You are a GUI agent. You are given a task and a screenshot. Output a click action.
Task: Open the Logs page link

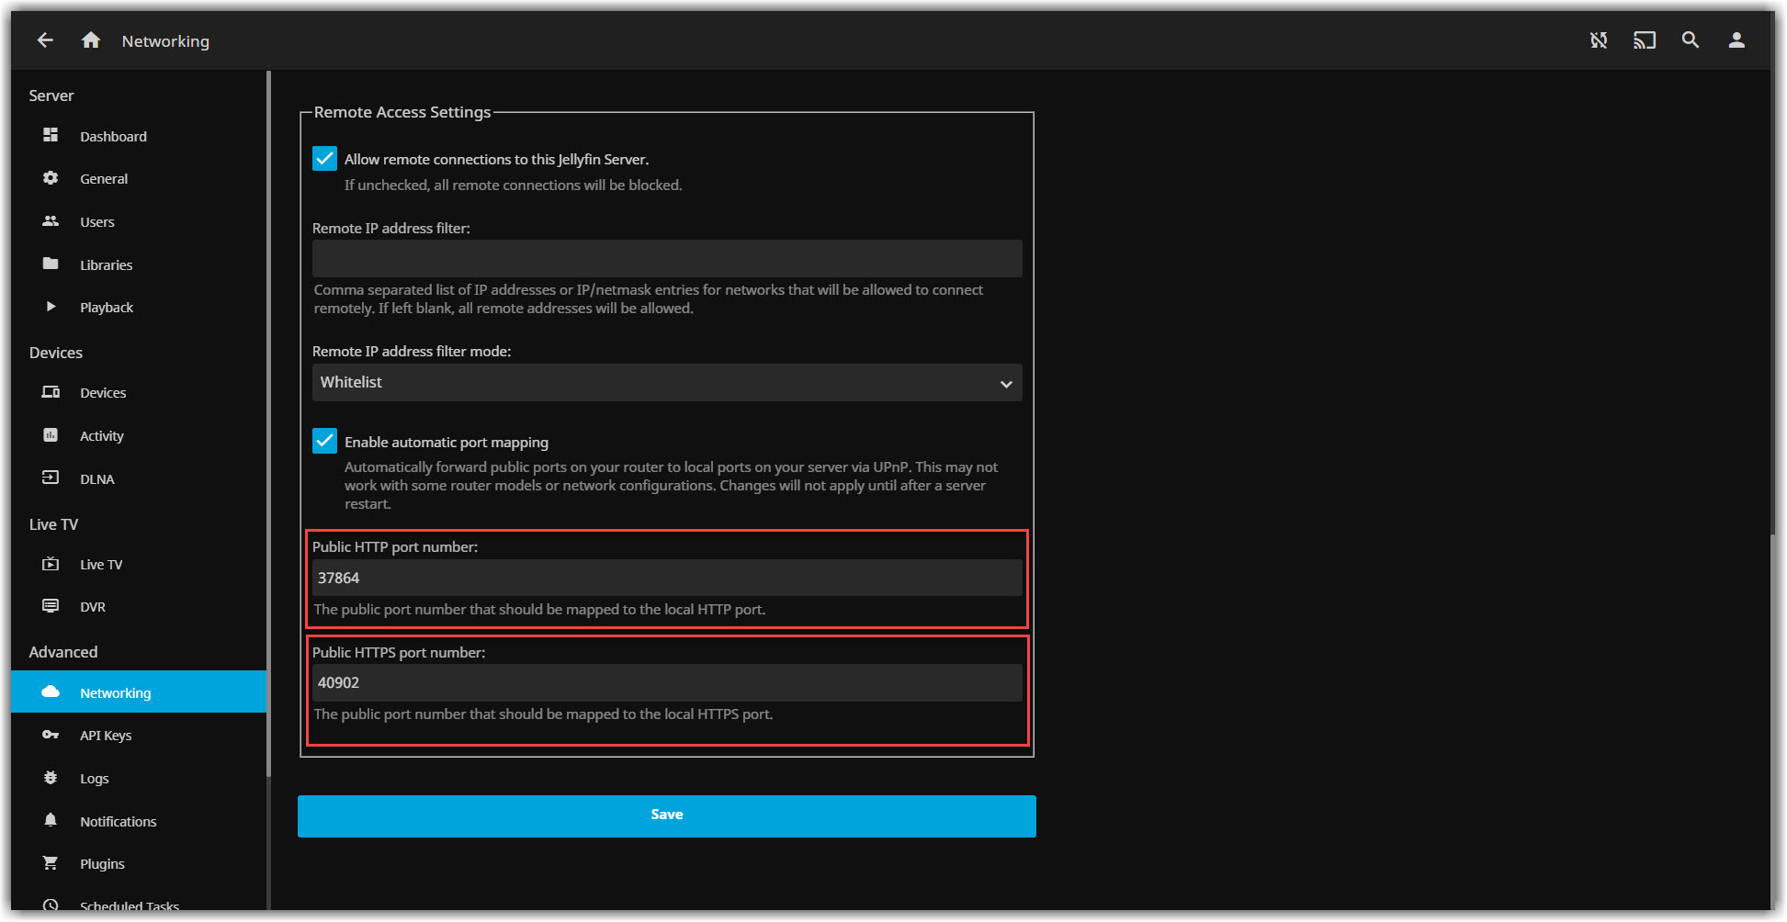[x=139, y=778]
